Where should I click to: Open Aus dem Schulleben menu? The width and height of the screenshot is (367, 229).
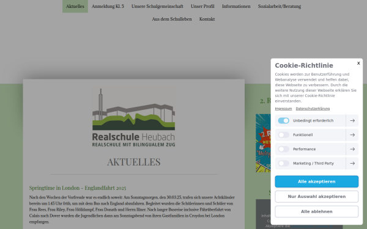pos(172,19)
